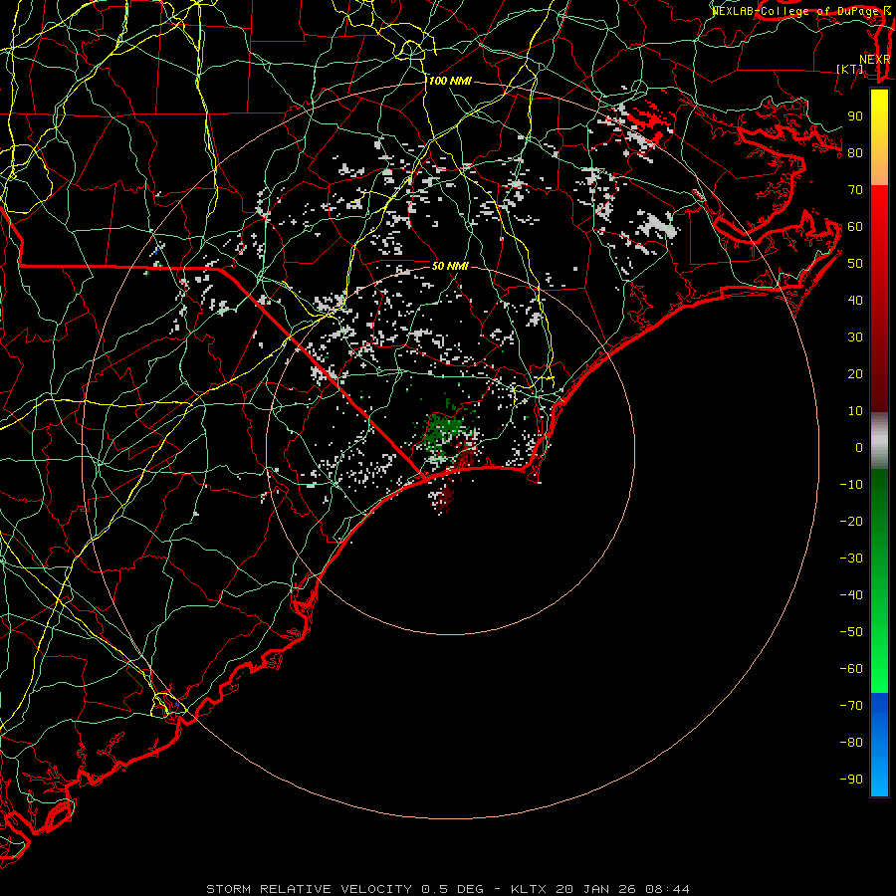Click the 80 value on velocity scale
Screen dimensions: 896x896
pos(855,153)
